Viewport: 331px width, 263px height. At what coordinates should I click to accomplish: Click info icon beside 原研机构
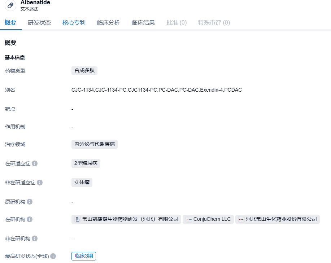pos(30,202)
